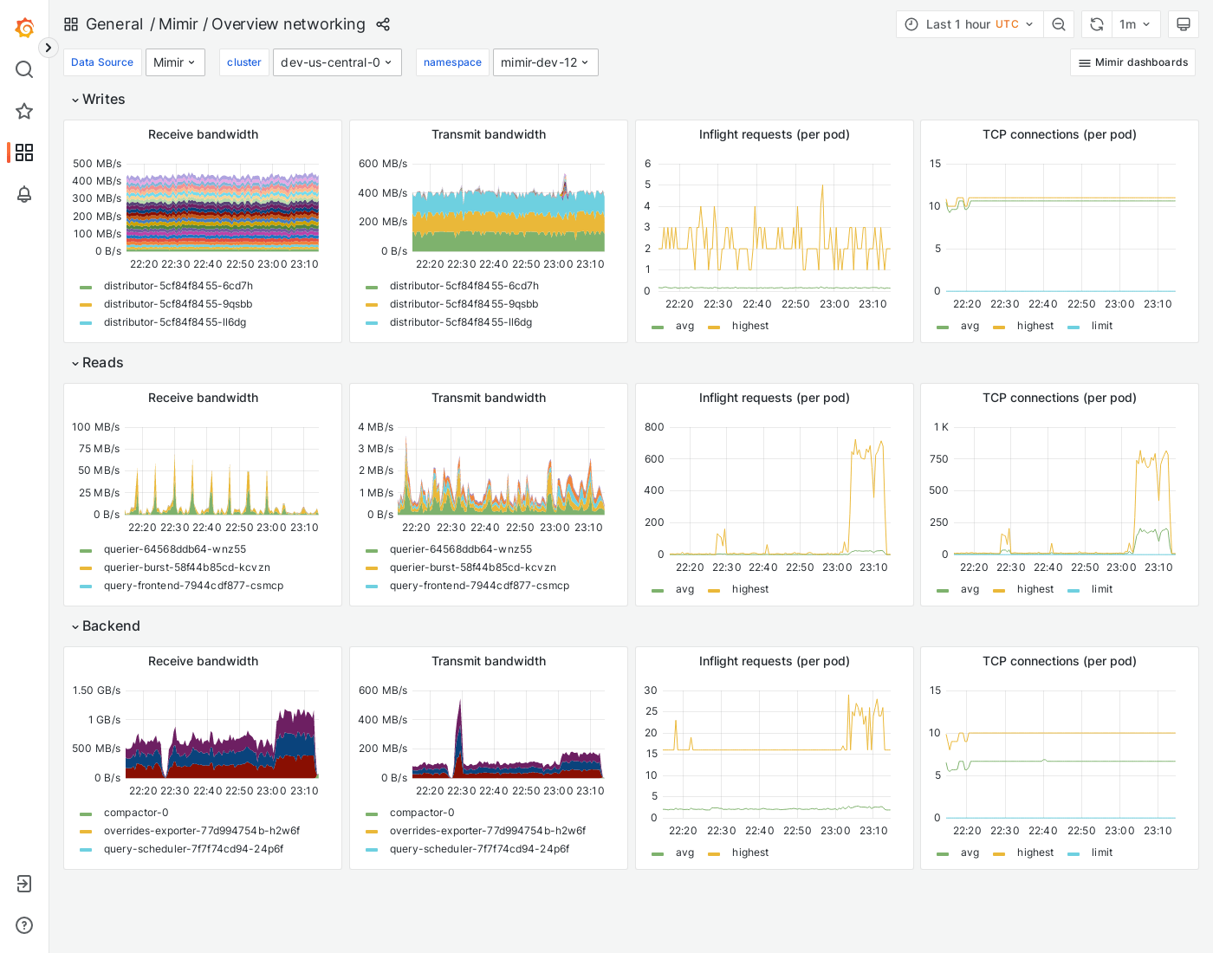
Task: Toggle compactor-0 in Backend Receive bandwidth legend
Action: click(x=136, y=813)
